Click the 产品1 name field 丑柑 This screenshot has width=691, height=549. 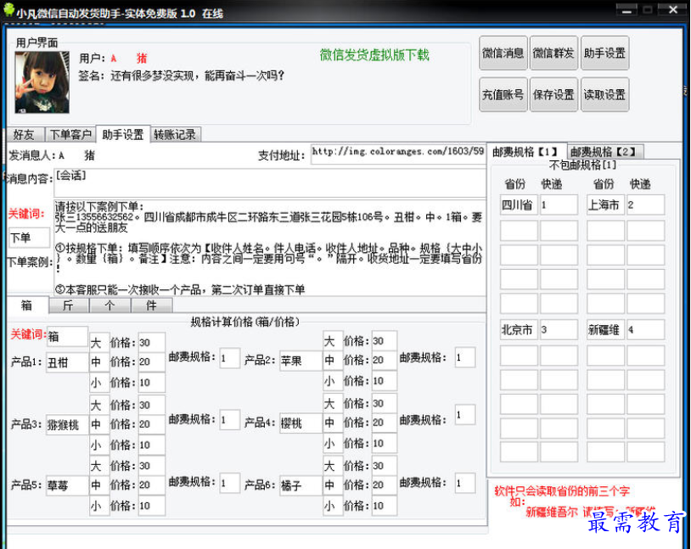(x=67, y=362)
